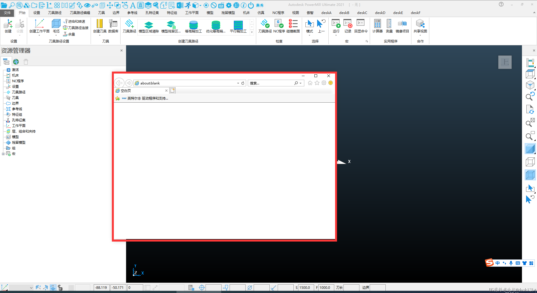This screenshot has width=537, height=293.
Task: Click 碰撞截面 check icon
Action: tap(293, 26)
